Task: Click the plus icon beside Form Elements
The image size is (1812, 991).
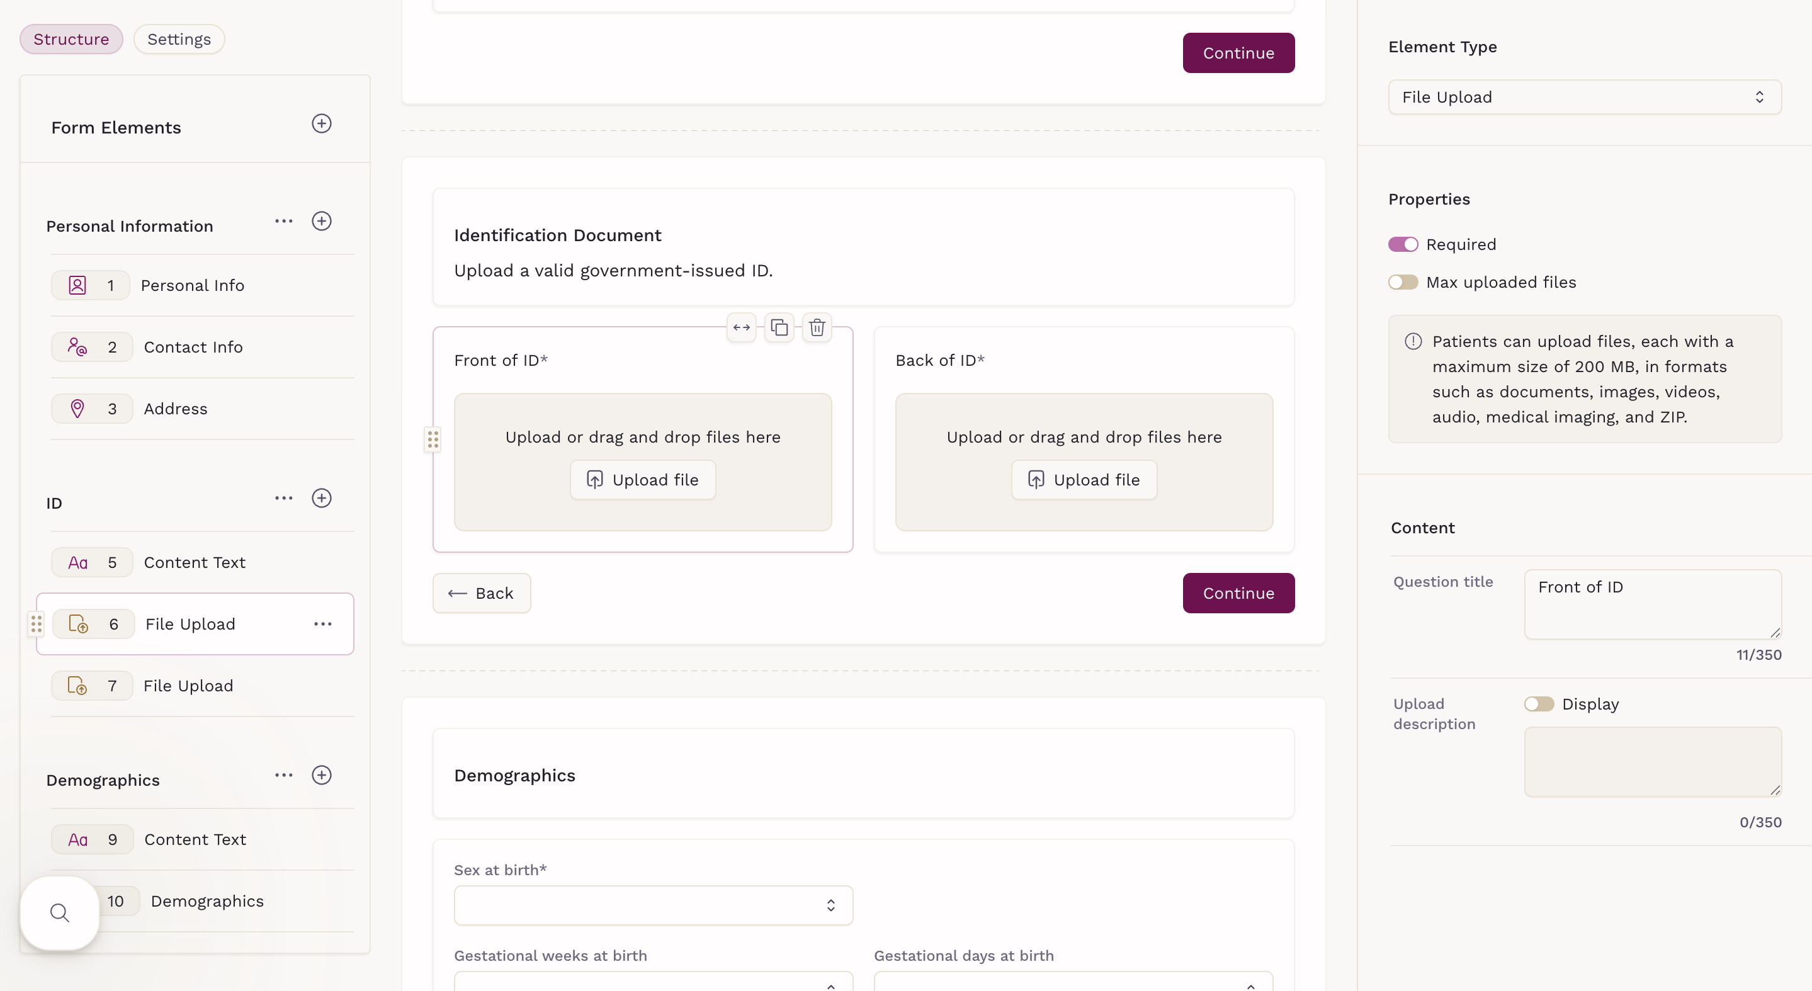Action: pos(322,124)
